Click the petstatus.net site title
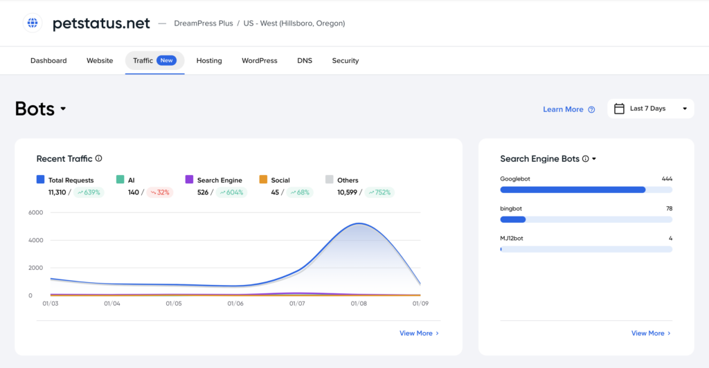This screenshot has height=368, width=709. point(101,23)
